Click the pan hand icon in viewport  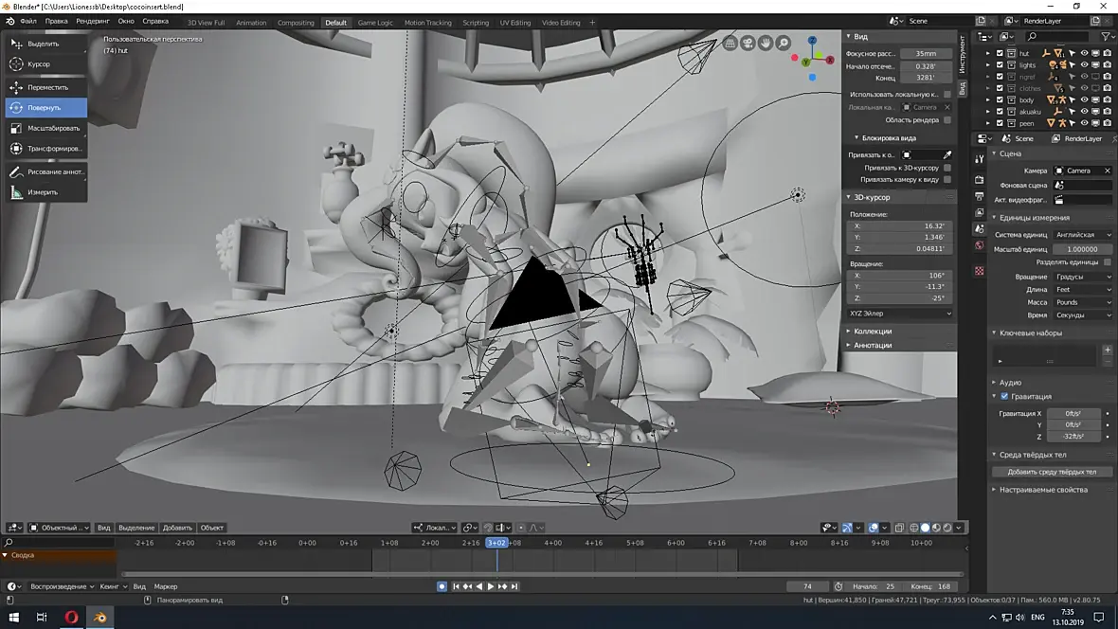click(765, 43)
